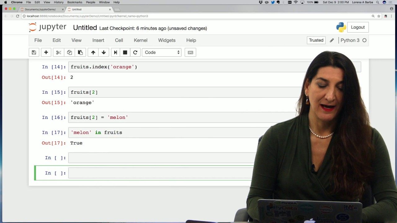The height and width of the screenshot is (223, 397).
Task: Restart the kernel with circular arrow icon
Action: 135,52
